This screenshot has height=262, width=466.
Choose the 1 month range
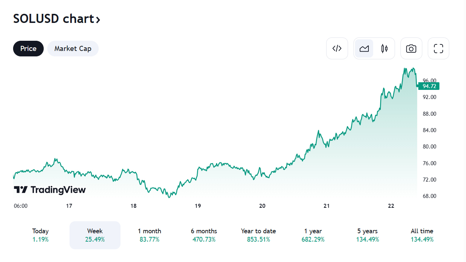pyautogui.click(x=149, y=235)
